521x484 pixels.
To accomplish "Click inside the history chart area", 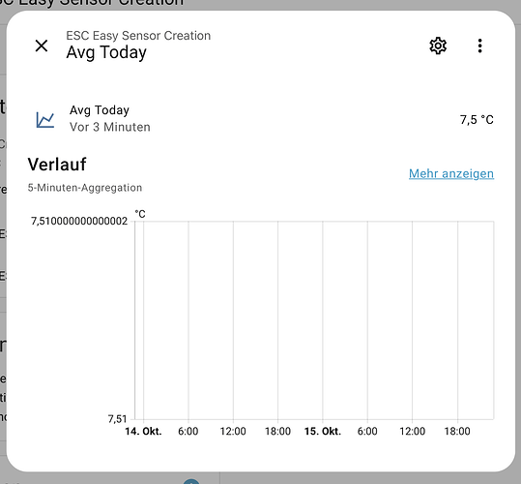I will 314,320.
